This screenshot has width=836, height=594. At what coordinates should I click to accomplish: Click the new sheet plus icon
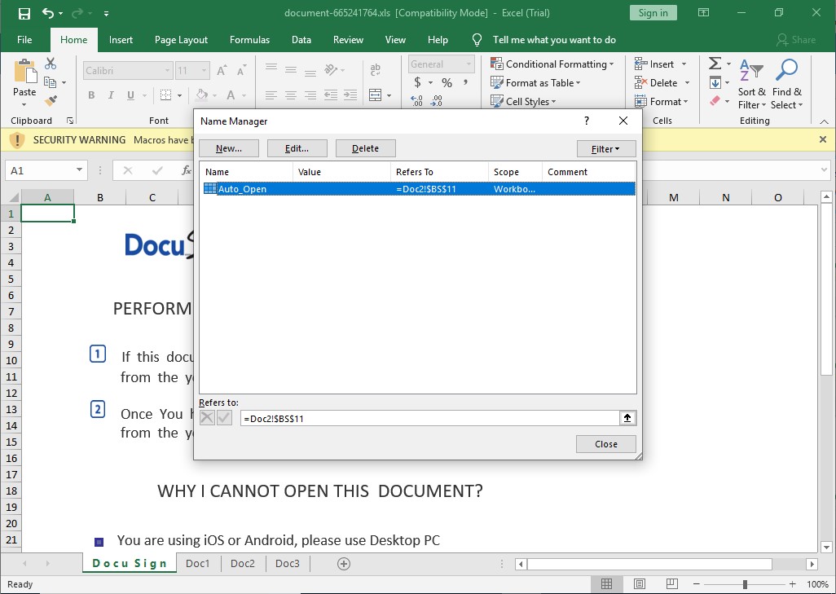pyautogui.click(x=344, y=564)
